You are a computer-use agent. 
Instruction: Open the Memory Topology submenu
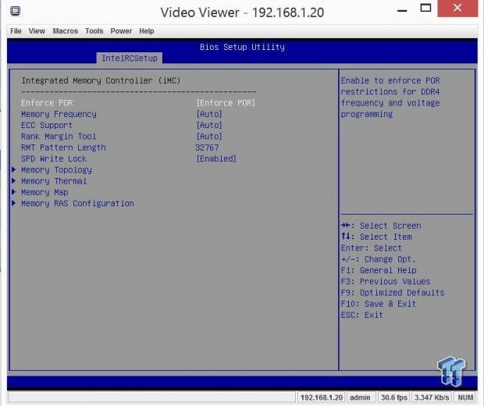(56, 170)
